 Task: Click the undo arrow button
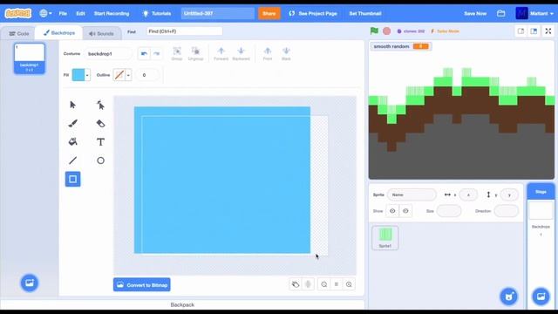(144, 54)
